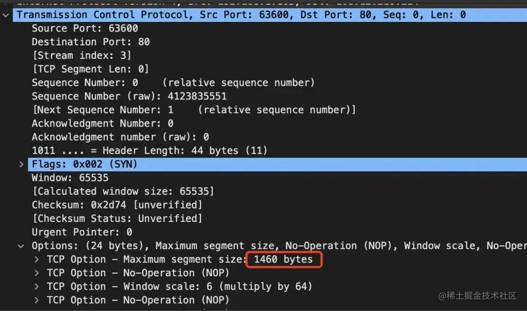Select the Destination Port: 80 row
Viewport: 527px width, 311px height.
click(x=91, y=42)
